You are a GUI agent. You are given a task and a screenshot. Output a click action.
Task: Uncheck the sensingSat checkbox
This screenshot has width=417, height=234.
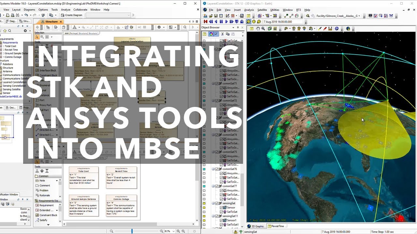coord(217,203)
